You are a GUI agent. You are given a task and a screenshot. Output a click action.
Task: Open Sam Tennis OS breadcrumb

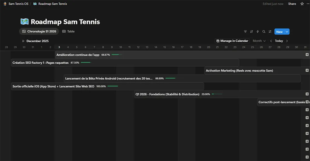click(x=18, y=4)
